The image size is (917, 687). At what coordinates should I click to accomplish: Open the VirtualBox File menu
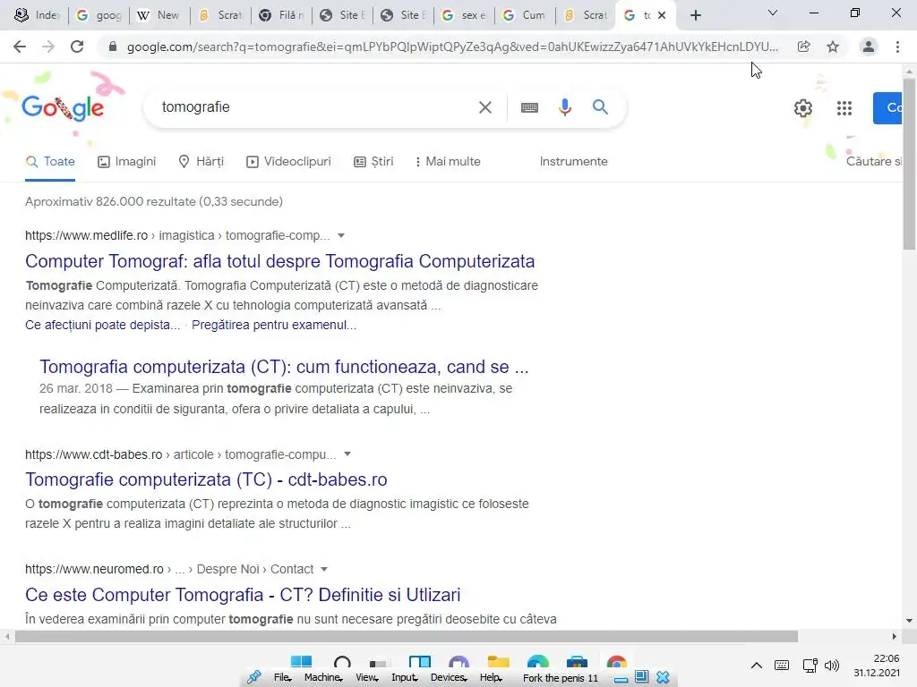click(x=282, y=678)
